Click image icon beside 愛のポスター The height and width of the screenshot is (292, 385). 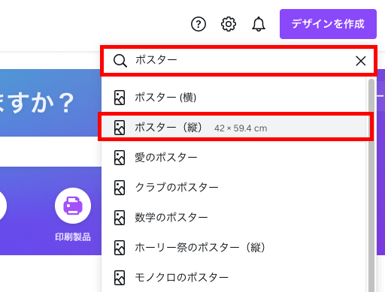(120, 158)
